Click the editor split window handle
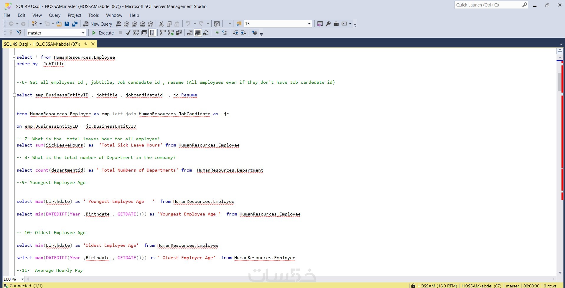 [560, 51]
